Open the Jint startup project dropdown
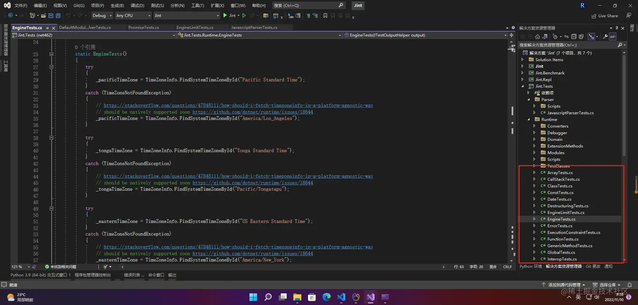The width and height of the screenshot is (638, 305). [187, 16]
